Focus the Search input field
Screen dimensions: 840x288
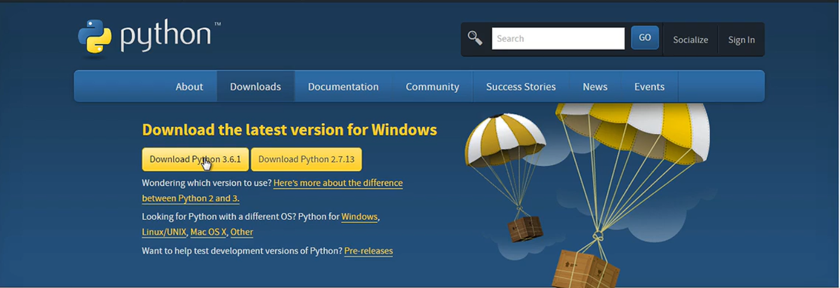pos(558,39)
